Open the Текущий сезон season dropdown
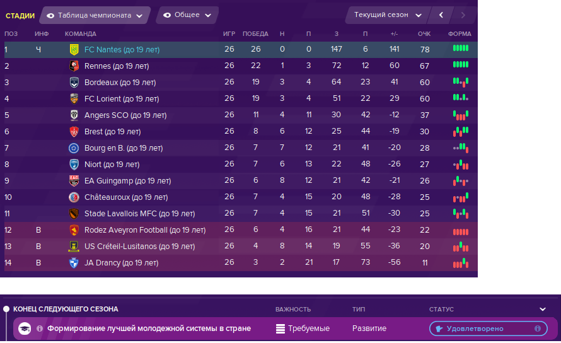Viewport: 561px width, 343px height. click(x=388, y=15)
